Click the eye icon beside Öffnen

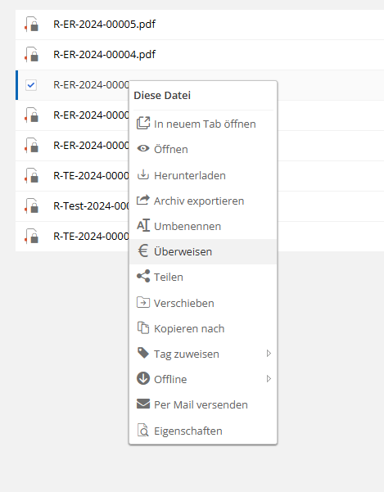pyautogui.click(x=143, y=148)
